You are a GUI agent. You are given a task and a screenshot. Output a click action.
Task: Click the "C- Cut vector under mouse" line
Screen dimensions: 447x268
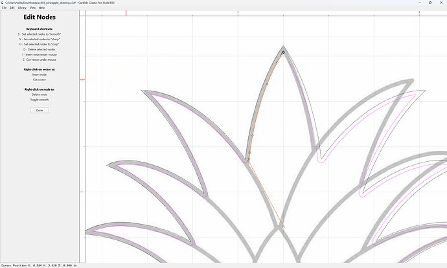tap(40, 60)
